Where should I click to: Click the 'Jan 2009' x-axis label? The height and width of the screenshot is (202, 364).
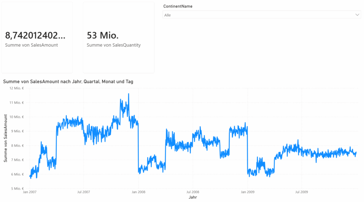(x=247, y=192)
